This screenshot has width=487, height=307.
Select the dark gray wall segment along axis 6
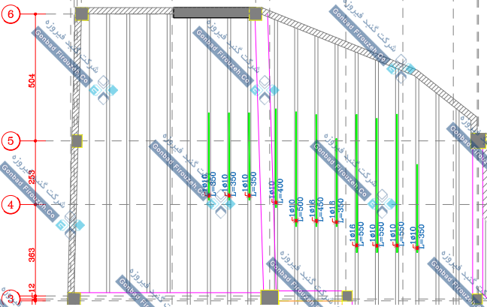coord(211,13)
